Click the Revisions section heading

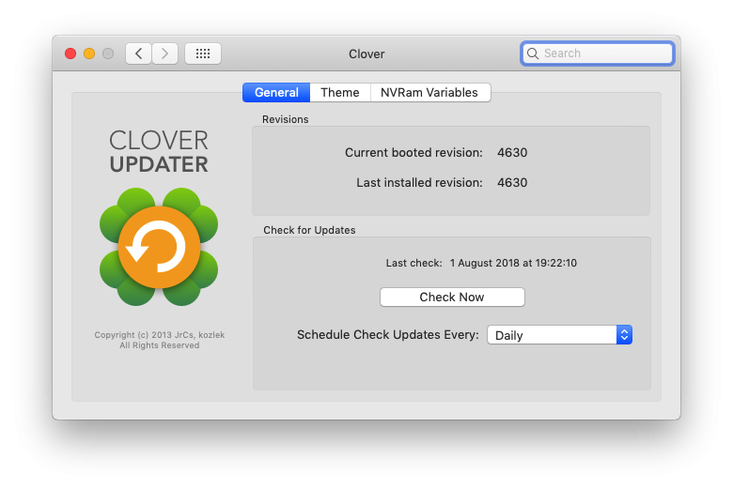pyautogui.click(x=285, y=119)
